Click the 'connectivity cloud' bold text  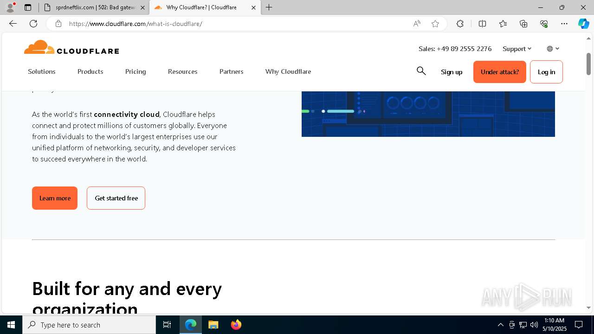click(x=127, y=114)
